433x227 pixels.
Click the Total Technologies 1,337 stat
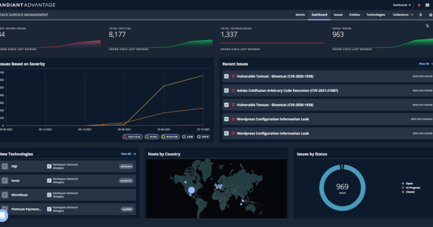click(229, 34)
